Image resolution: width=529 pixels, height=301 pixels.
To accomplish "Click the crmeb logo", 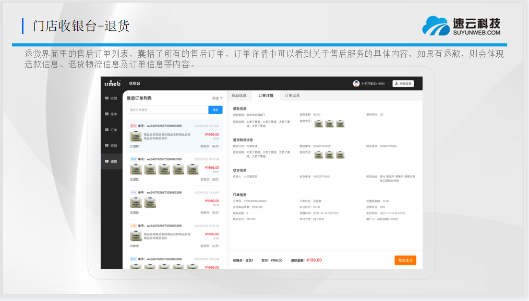I will tap(112, 83).
